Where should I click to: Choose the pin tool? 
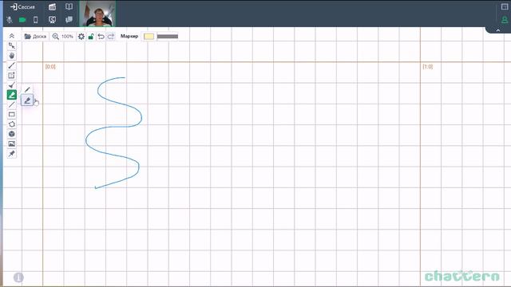pos(12,154)
